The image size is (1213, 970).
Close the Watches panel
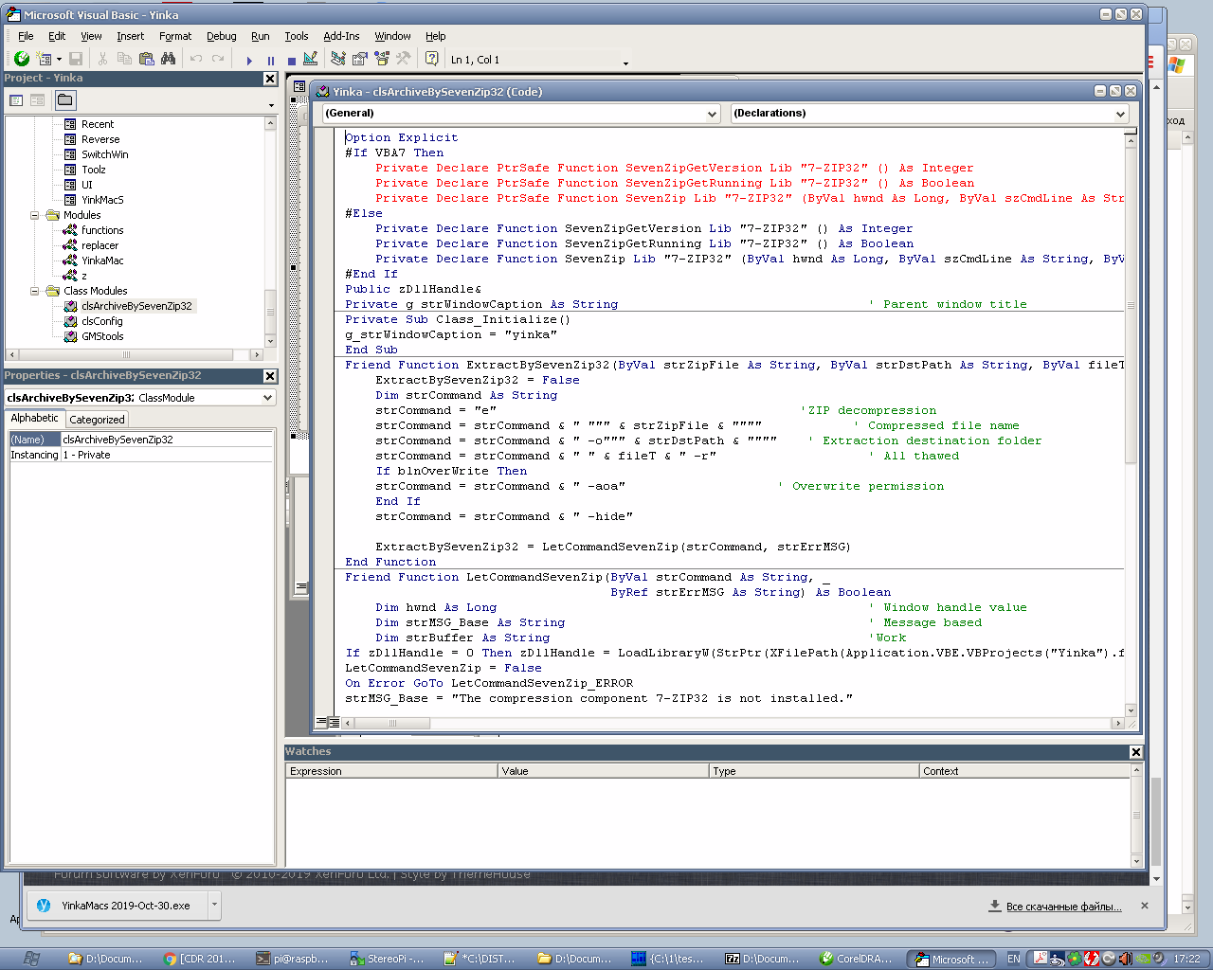1135,752
